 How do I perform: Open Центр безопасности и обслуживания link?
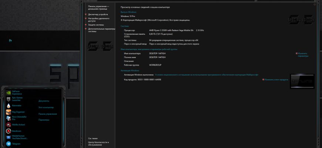98,144
